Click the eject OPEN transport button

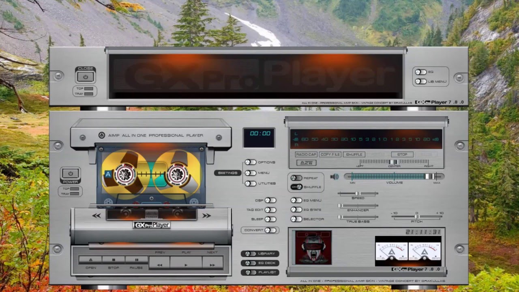[90, 260]
